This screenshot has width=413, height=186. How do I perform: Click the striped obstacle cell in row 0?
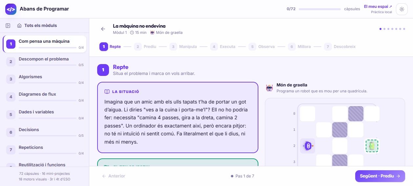tap(356, 114)
